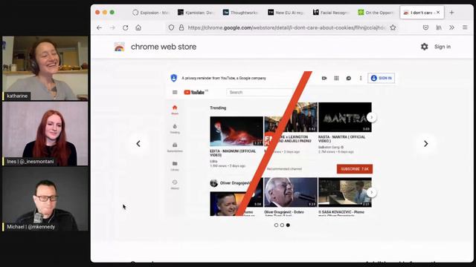
Task: Open the Library bookmarks icon
Action: (x=439, y=27)
